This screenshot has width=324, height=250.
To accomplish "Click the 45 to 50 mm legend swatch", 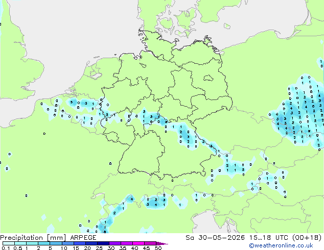I will pos(150,243).
